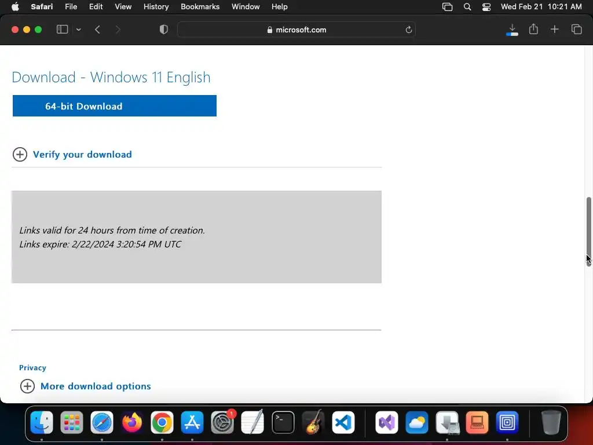This screenshot has width=593, height=445.
Task: Share the current page
Action: [533, 29]
